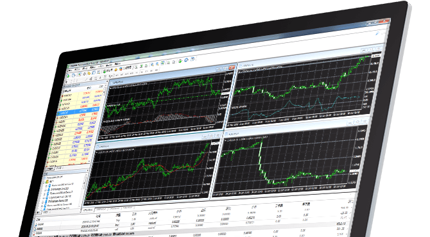Screen dimensions: 430x237
Task: Select the first tab below Market Watch list
Action: (x=50, y=168)
